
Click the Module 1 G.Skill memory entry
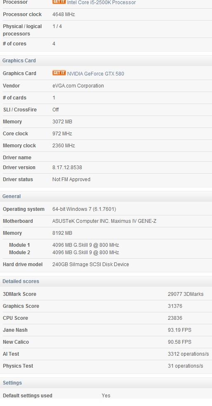[86, 245]
